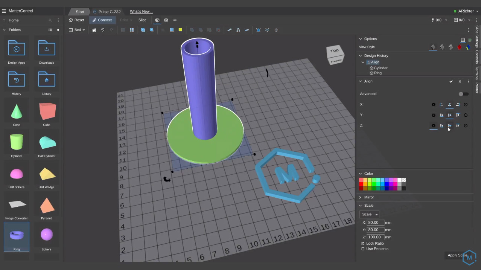Uncheck the Lock Ratio checkbox

363,244
